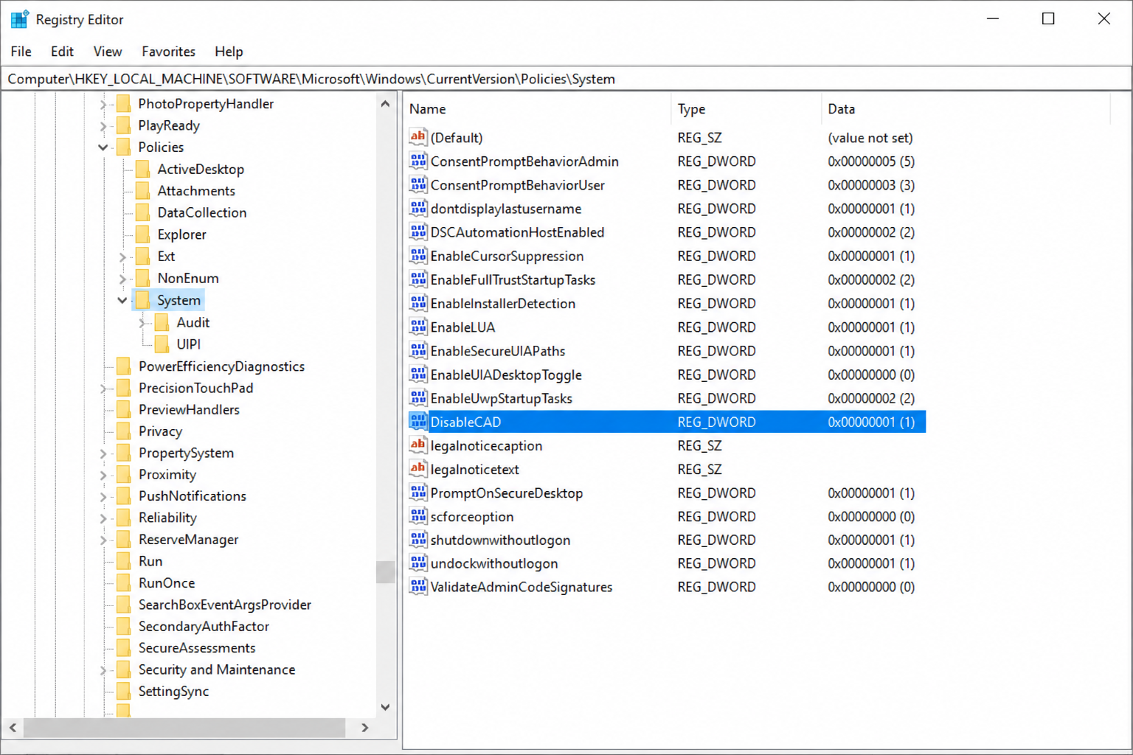Select the SettingSync key
The image size is (1133, 755).
[x=173, y=692]
